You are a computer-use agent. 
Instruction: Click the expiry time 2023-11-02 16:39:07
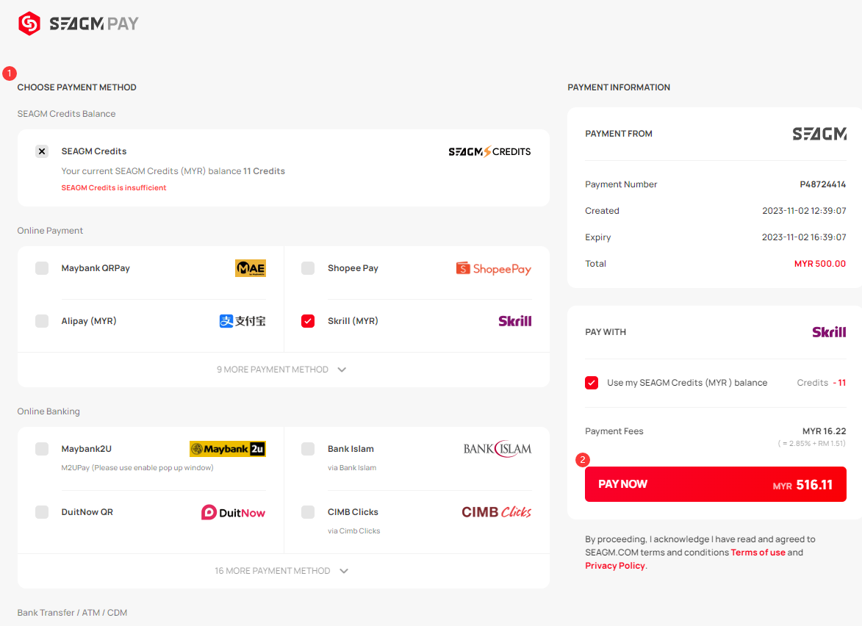click(804, 237)
